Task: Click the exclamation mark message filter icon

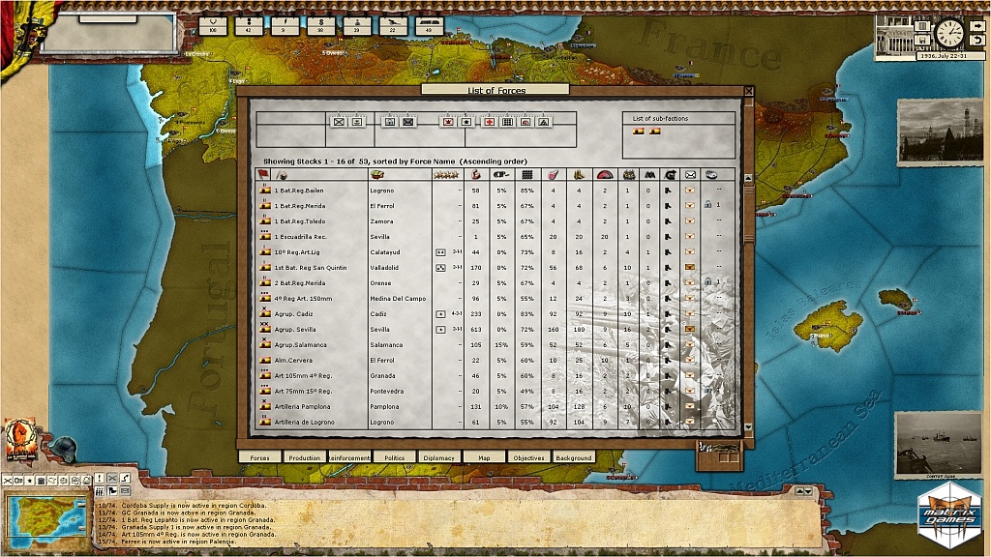Action: [x=97, y=480]
